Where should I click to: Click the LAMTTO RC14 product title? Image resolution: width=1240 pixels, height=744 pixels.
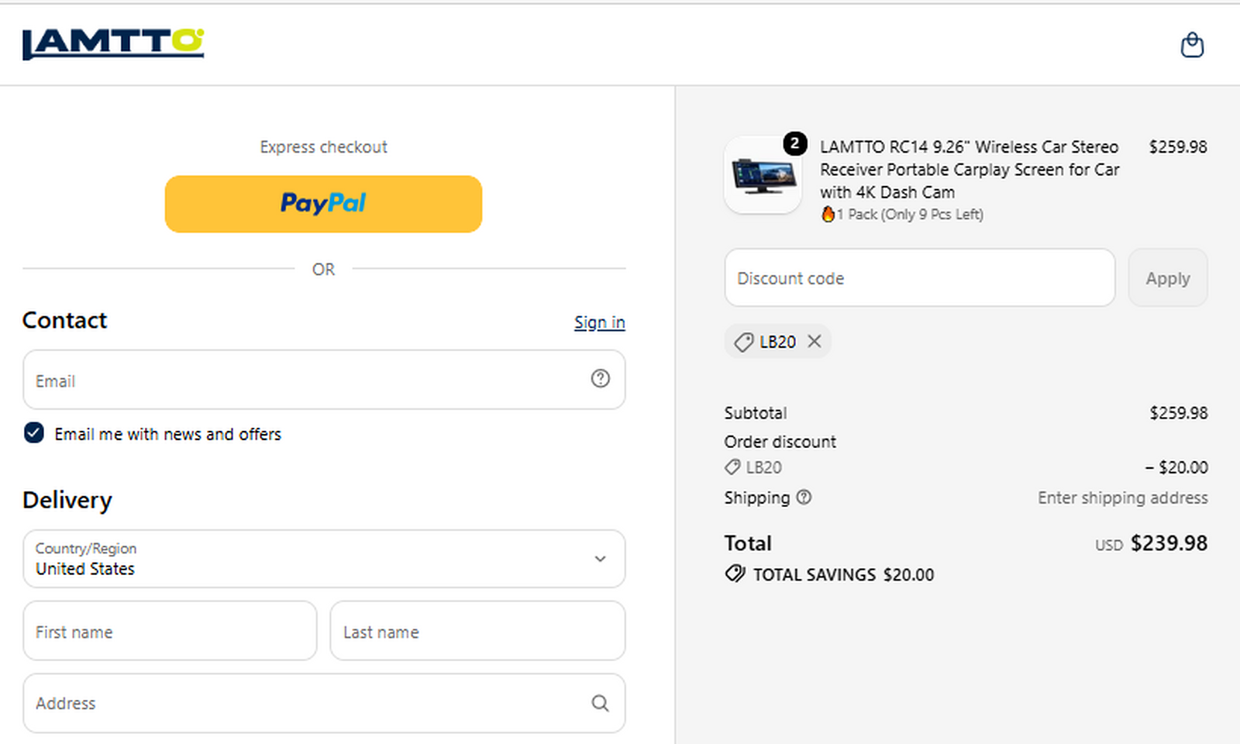pos(970,169)
